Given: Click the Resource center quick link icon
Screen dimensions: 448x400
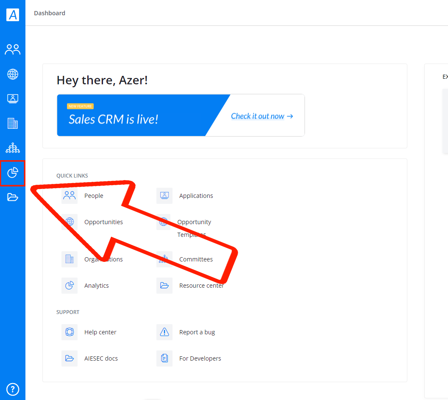Looking at the screenshot, I should click(164, 286).
